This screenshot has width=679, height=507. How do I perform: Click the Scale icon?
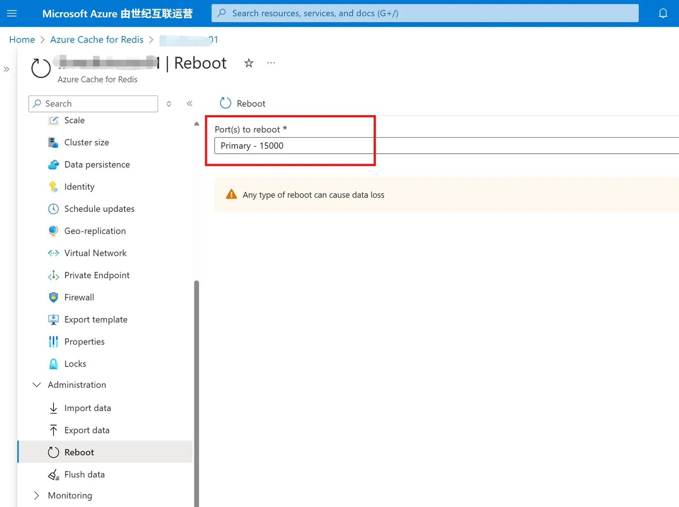(x=53, y=120)
